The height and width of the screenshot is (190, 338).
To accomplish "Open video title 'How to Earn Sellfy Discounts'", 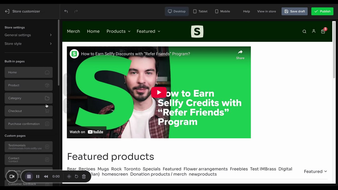I will tap(135, 54).
